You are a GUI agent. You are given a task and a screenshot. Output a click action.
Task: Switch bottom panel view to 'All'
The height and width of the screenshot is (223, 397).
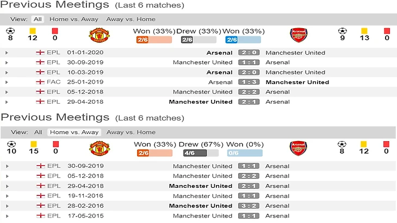coord(38,132)
